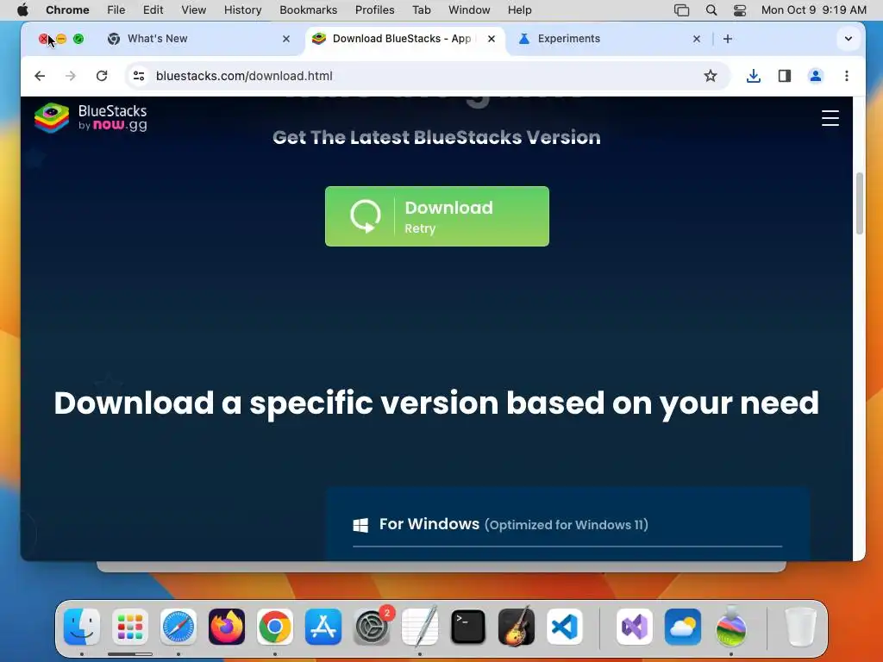883x662 pixels.
Task: Open the Window menu
Action: (469, 10)
